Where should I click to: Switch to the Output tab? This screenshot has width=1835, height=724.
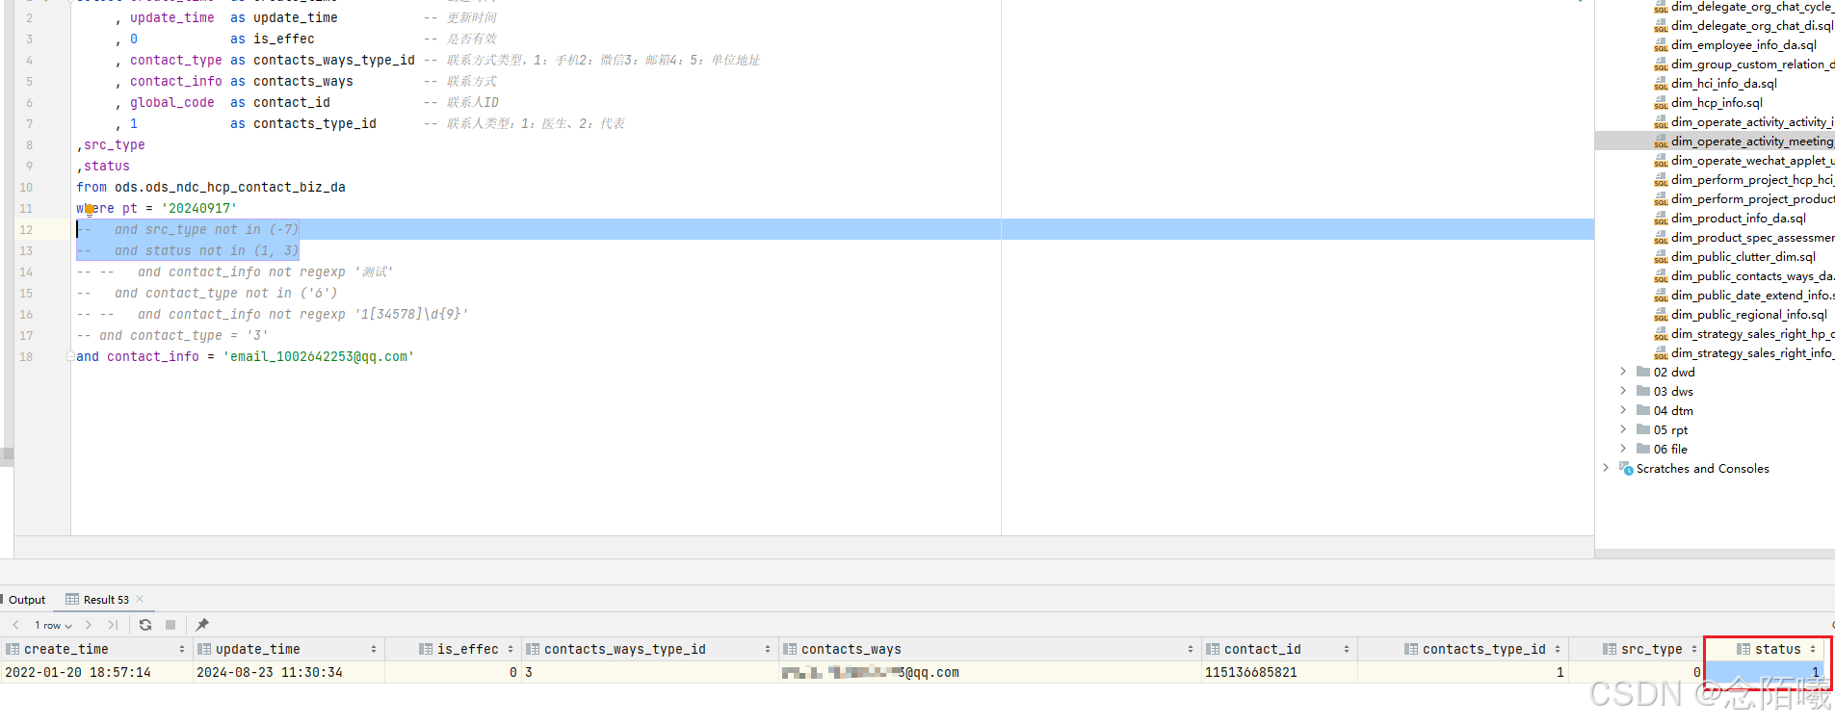(x=27, y=600)
